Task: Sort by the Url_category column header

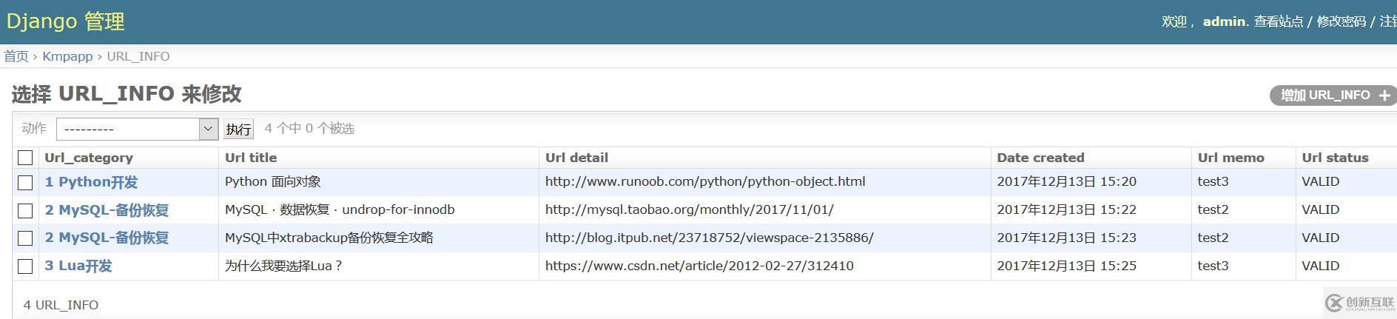Action: (89, 158)
